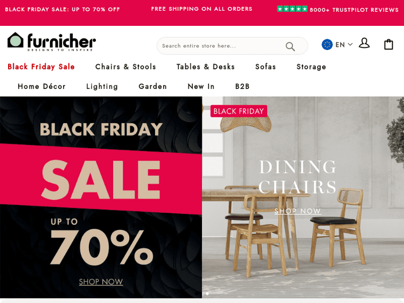
Task: Open the Black Friday Sale menu
Action: click(x=41, y=67)
